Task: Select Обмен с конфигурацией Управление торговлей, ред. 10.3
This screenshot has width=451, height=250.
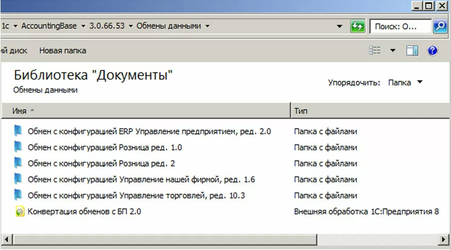Action: click(x=136, y=195)
